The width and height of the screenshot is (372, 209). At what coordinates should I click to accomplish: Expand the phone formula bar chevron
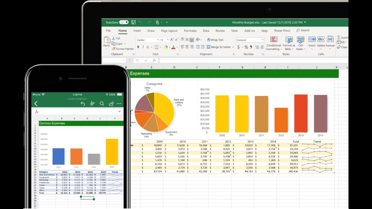click(119, 111)
